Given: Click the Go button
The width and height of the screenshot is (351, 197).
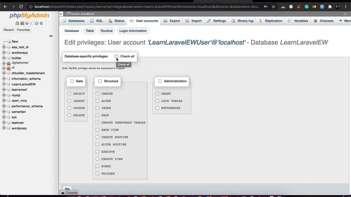Looking at the screenshot, I should click(67, 189).
